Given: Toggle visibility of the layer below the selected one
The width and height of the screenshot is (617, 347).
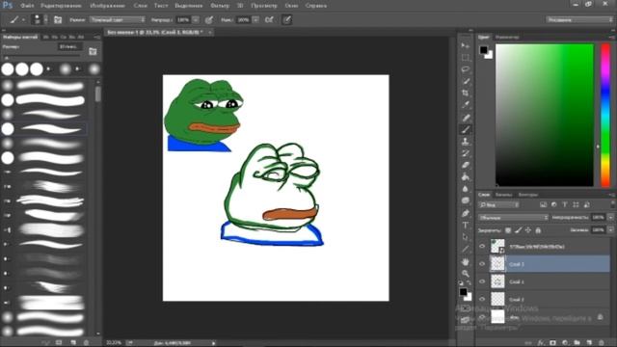Looking at the screenshot, I should [x=482, y=281].
